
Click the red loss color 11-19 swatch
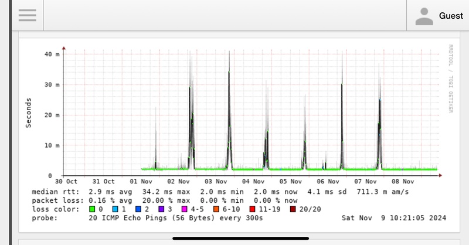(x=253, y=209)
